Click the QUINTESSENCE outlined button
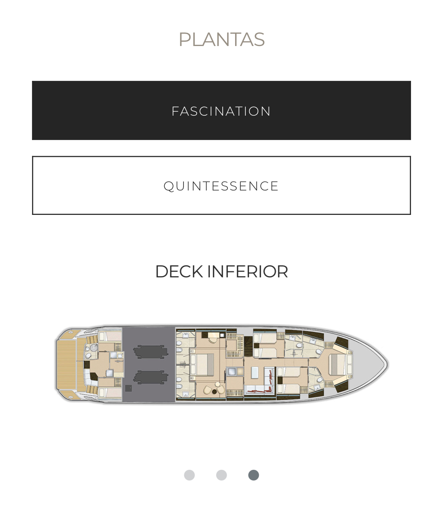The width and height of the screenshot is (431, 525). (x=221, y=185)
